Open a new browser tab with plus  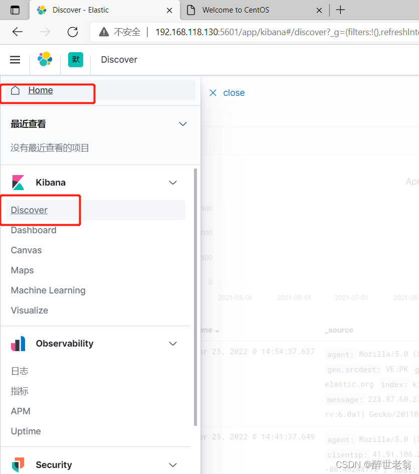(340, 10)
